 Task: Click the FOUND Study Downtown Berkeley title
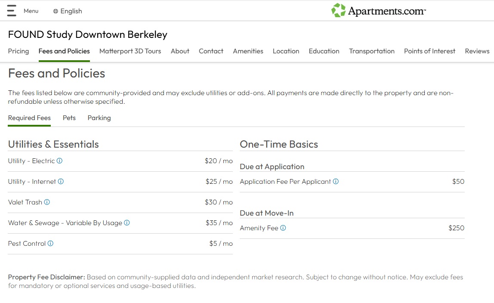(87, 34)
